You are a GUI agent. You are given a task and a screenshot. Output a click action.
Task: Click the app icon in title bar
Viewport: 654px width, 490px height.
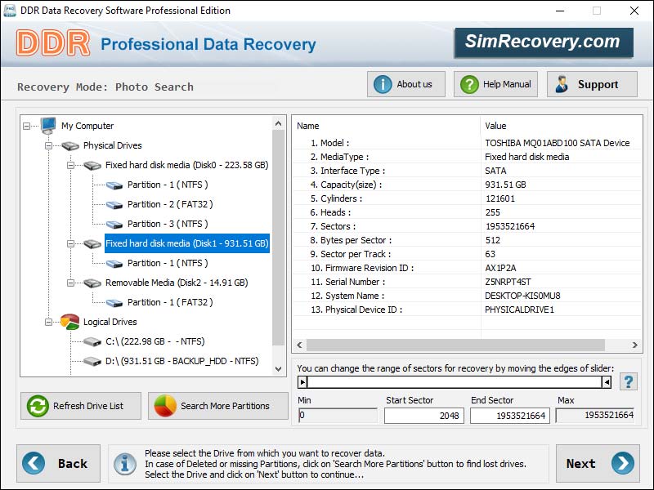coord(10,11)
